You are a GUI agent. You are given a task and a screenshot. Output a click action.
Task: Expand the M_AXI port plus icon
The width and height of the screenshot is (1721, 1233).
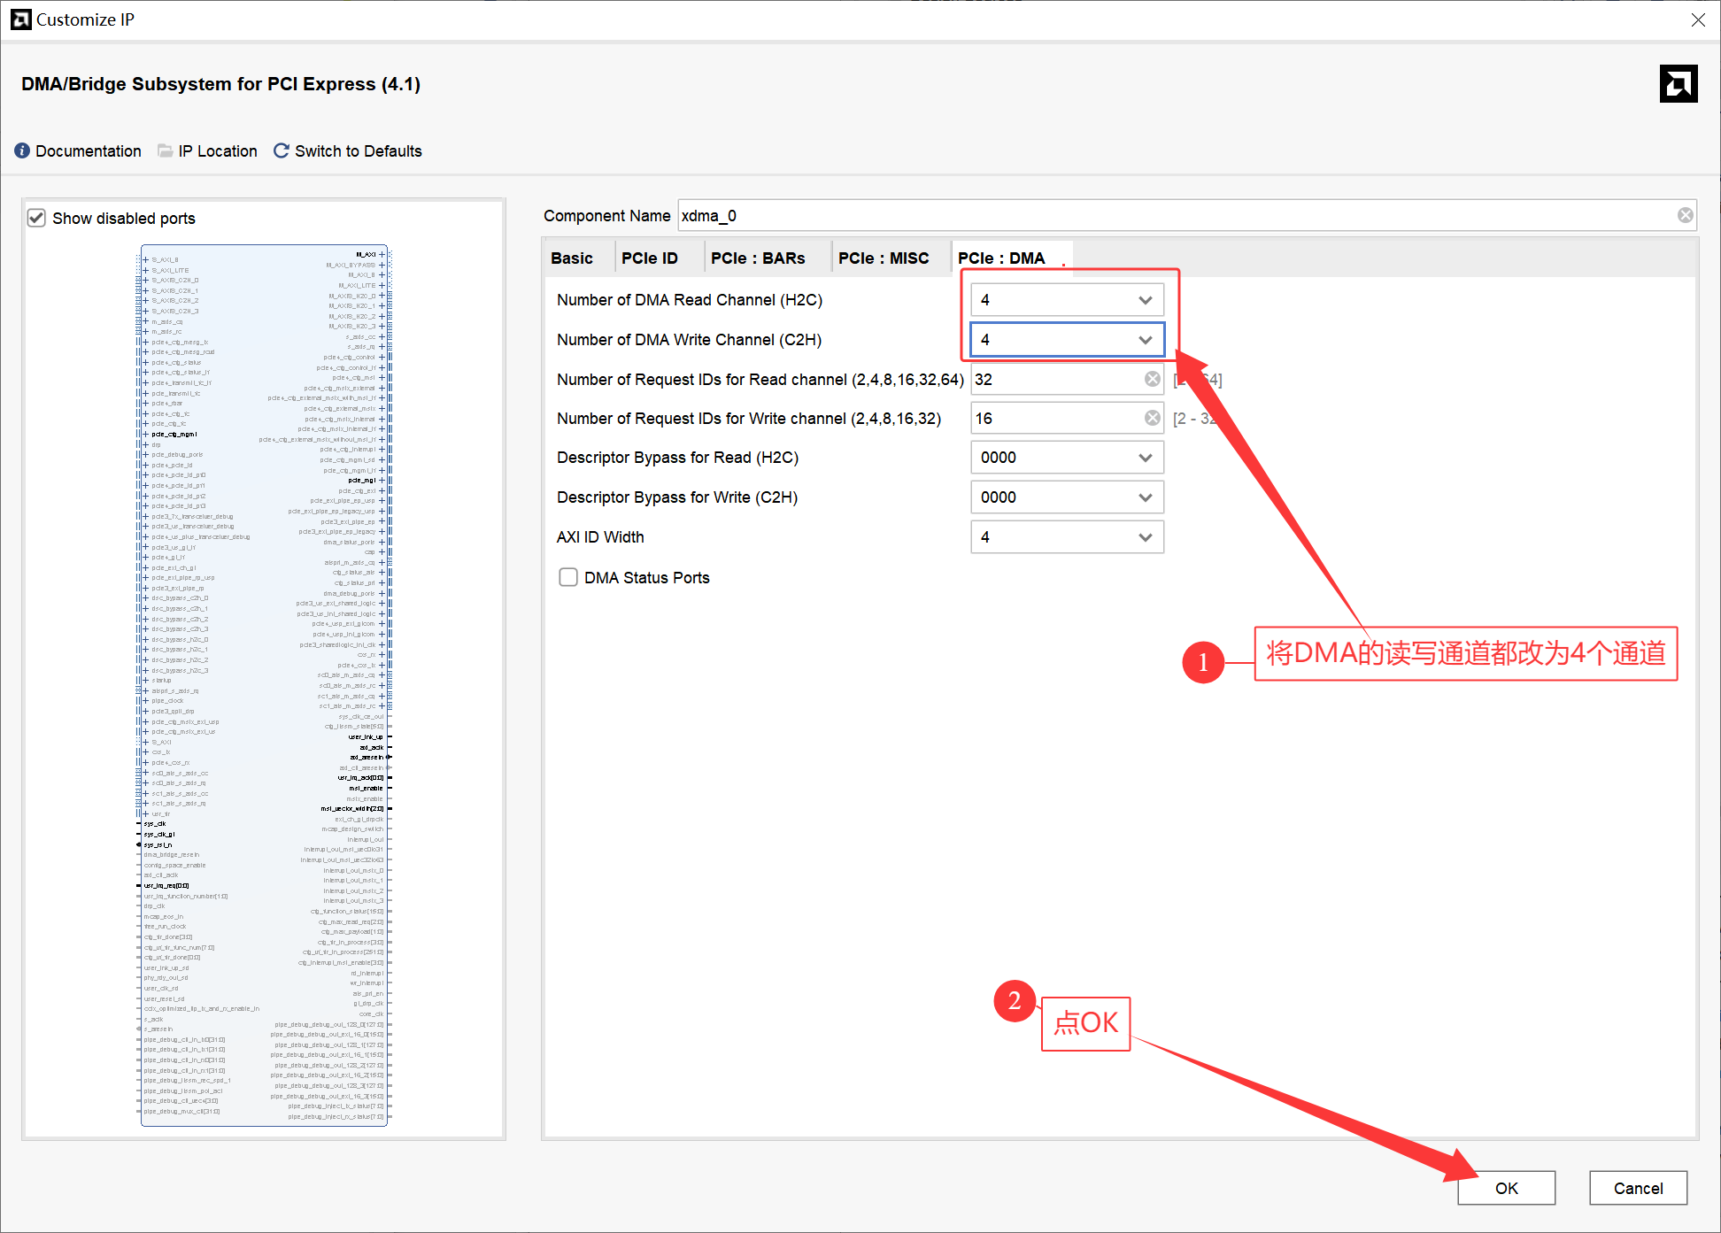[382, 255]
